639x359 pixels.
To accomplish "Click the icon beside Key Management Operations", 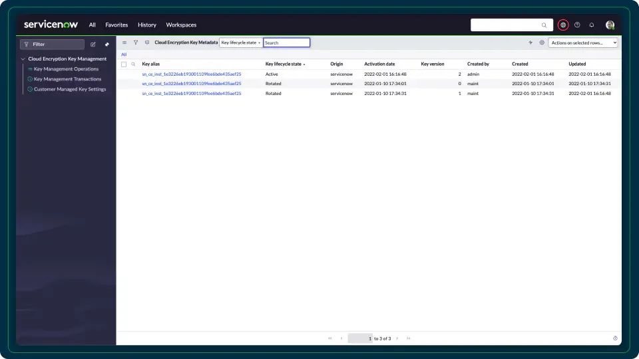I will (x=30, y=68).
